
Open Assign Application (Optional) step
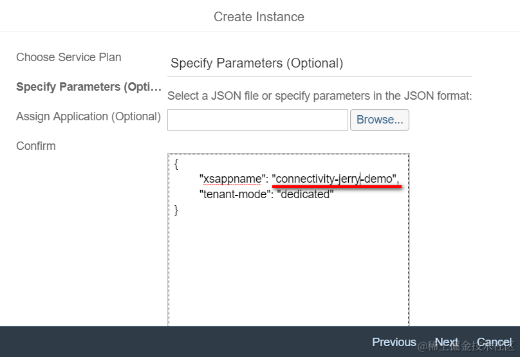pyautogui.click(x=88, y=116)
